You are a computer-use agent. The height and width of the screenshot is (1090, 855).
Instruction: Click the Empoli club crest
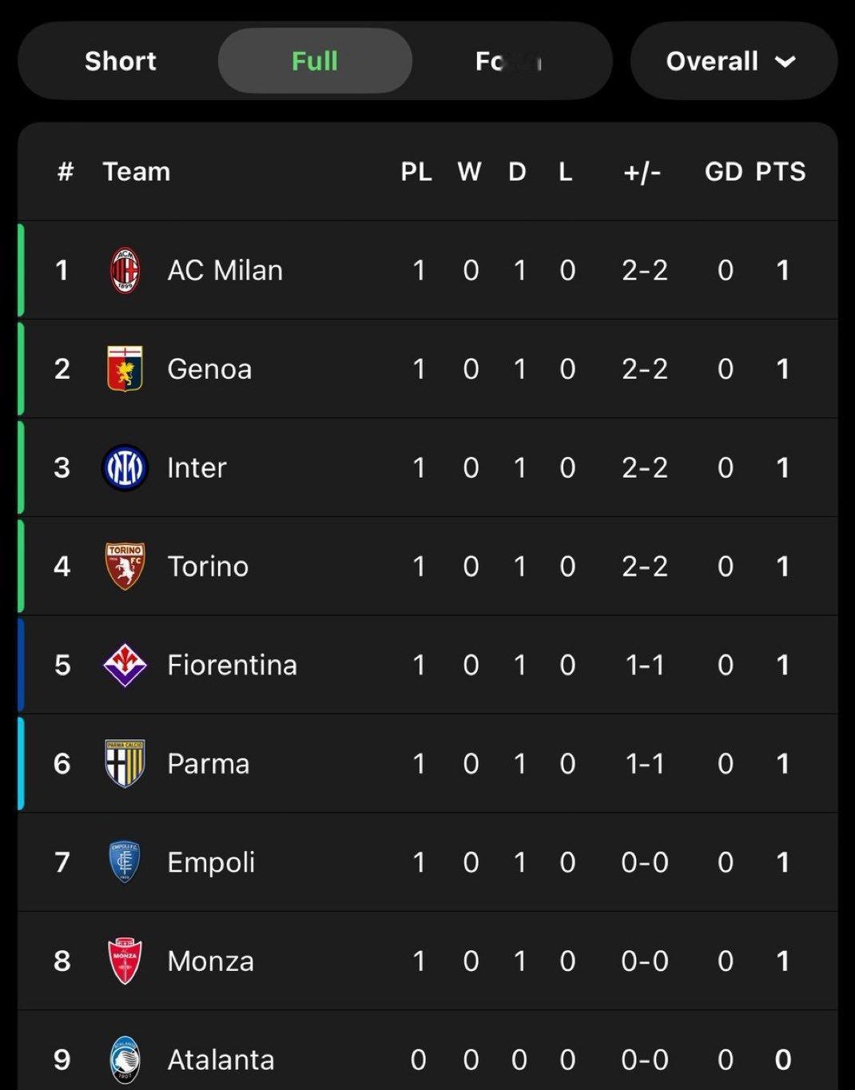125,862
